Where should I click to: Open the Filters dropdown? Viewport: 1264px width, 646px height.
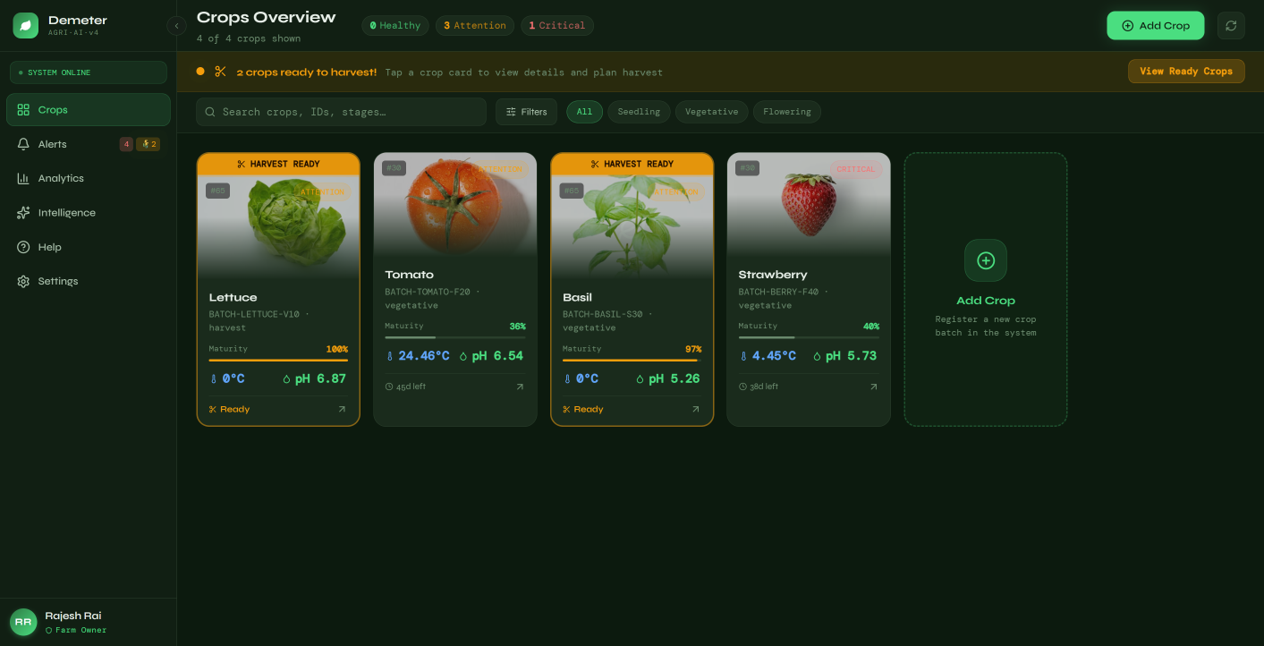pyautogui.click(x=526, y=112)
